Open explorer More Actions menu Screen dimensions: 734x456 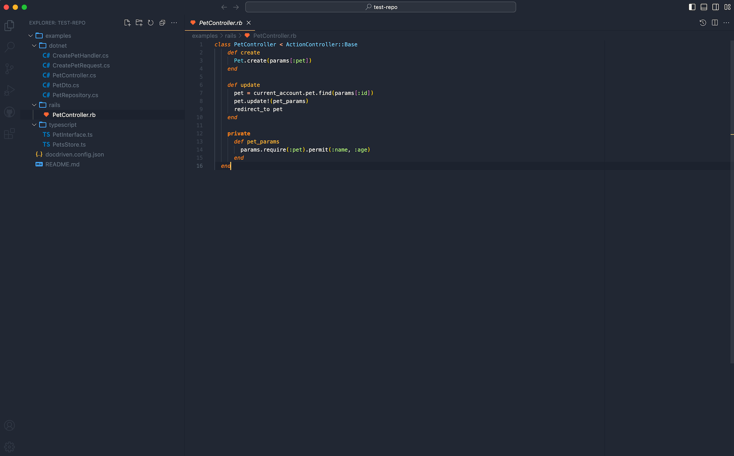(x=174, y=22)
